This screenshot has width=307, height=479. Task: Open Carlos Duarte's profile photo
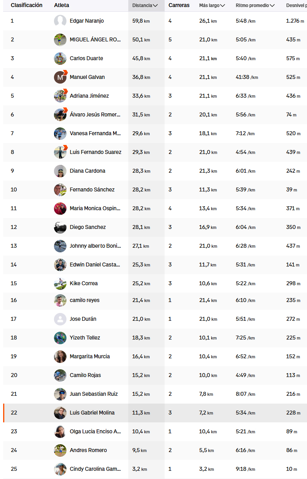point(60,58)
